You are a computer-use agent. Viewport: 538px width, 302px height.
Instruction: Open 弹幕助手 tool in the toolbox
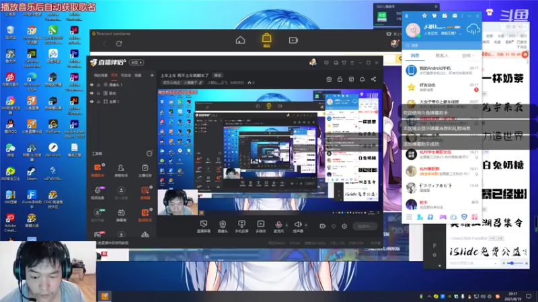pyautogui.click(x=98, y=170)
